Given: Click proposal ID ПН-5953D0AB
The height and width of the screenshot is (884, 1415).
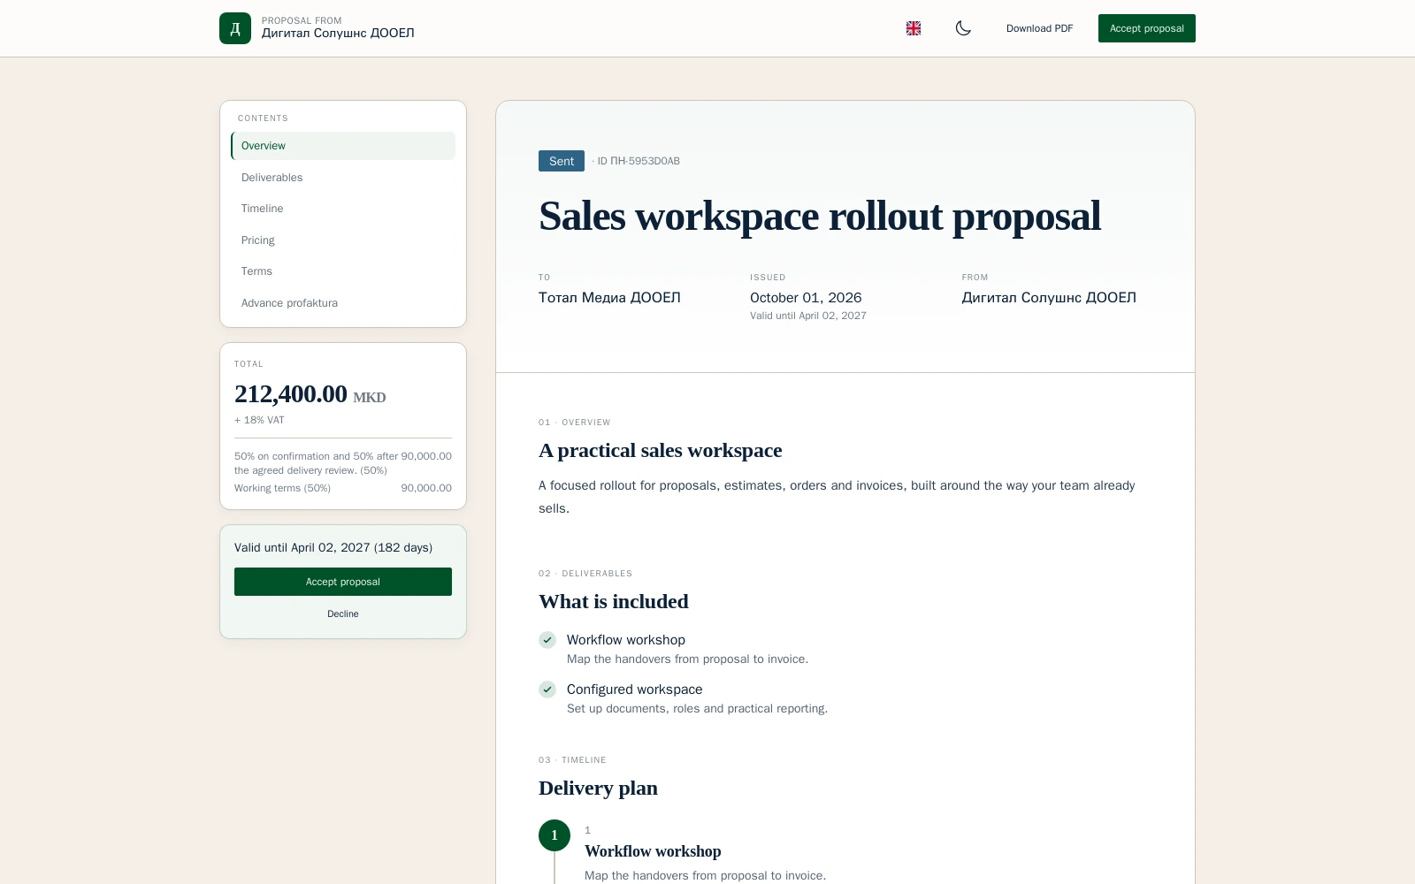Looking at the screenshot, I should point(639,161).
